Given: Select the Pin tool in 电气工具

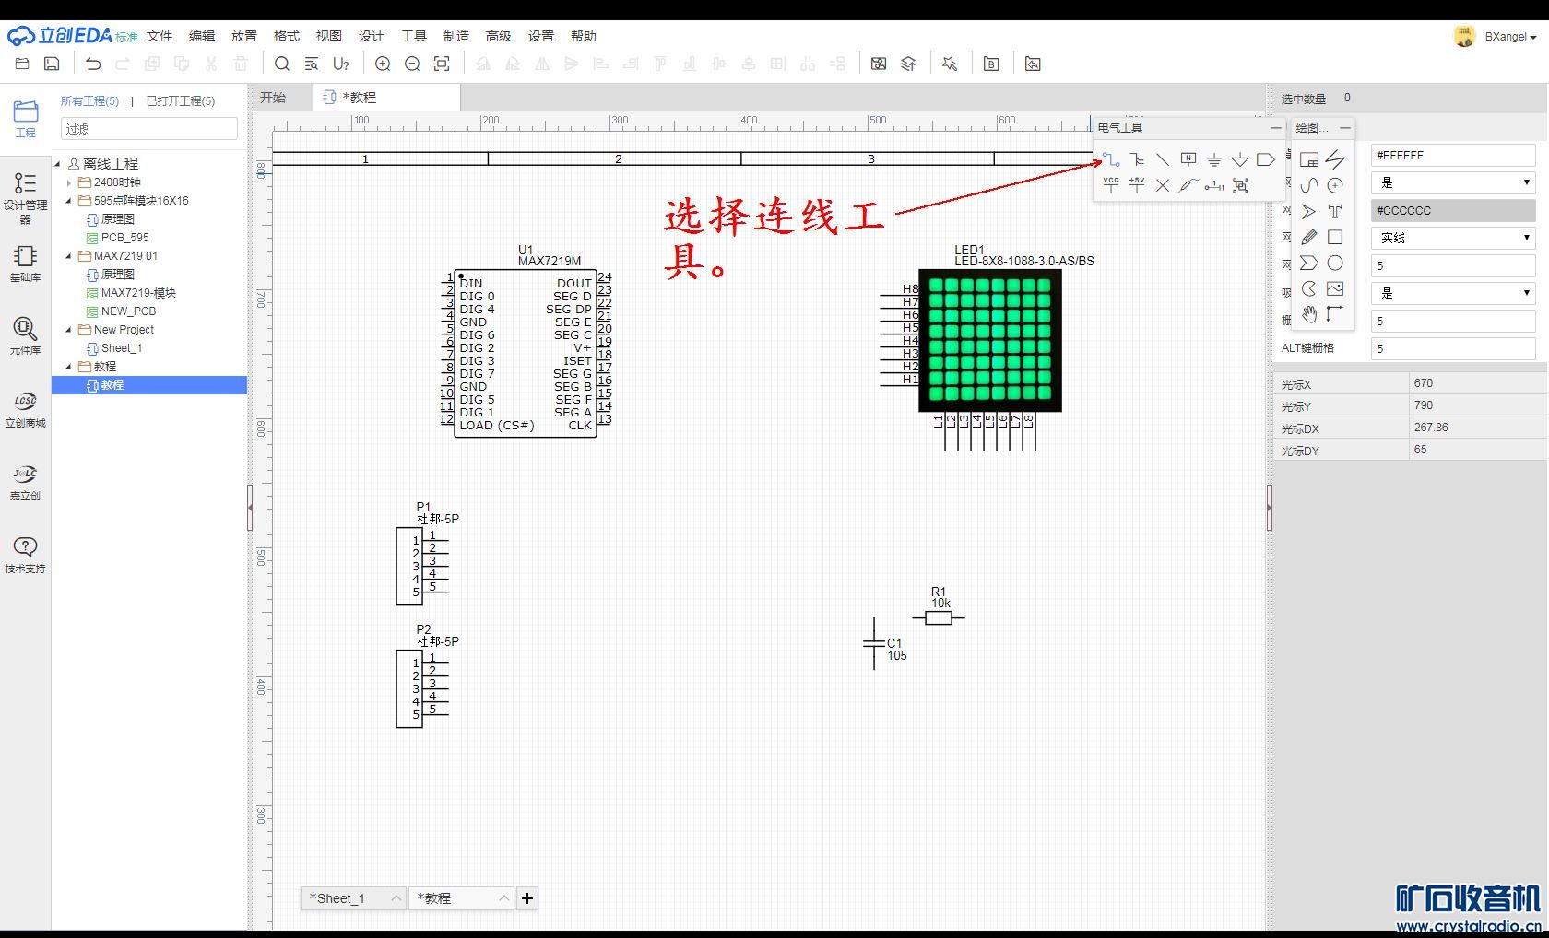Looking at the screenshot, I should pos(1214,185).
